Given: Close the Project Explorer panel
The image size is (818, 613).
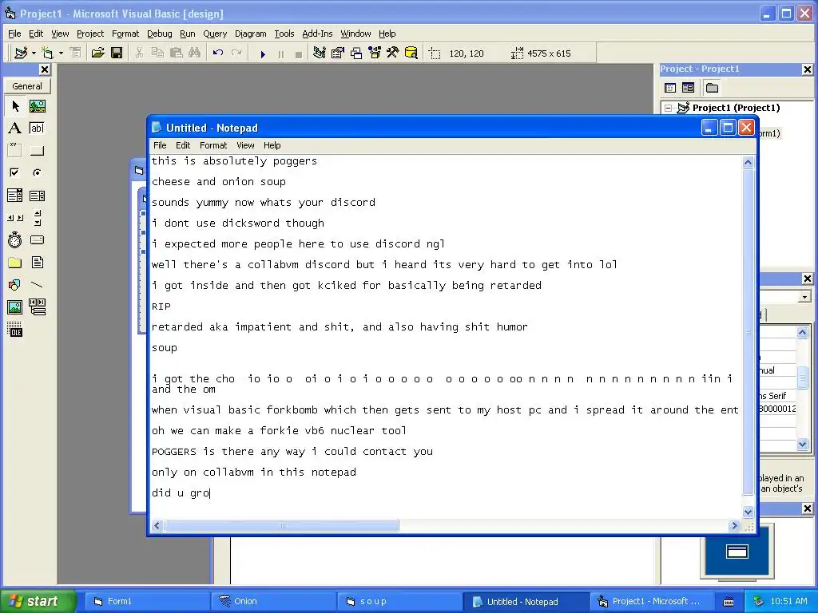Looking at the screenshot, I should (807, 69).
